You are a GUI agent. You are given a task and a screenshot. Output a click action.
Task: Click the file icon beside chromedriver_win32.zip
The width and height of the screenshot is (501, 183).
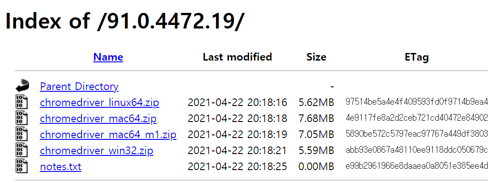(22, 150)
